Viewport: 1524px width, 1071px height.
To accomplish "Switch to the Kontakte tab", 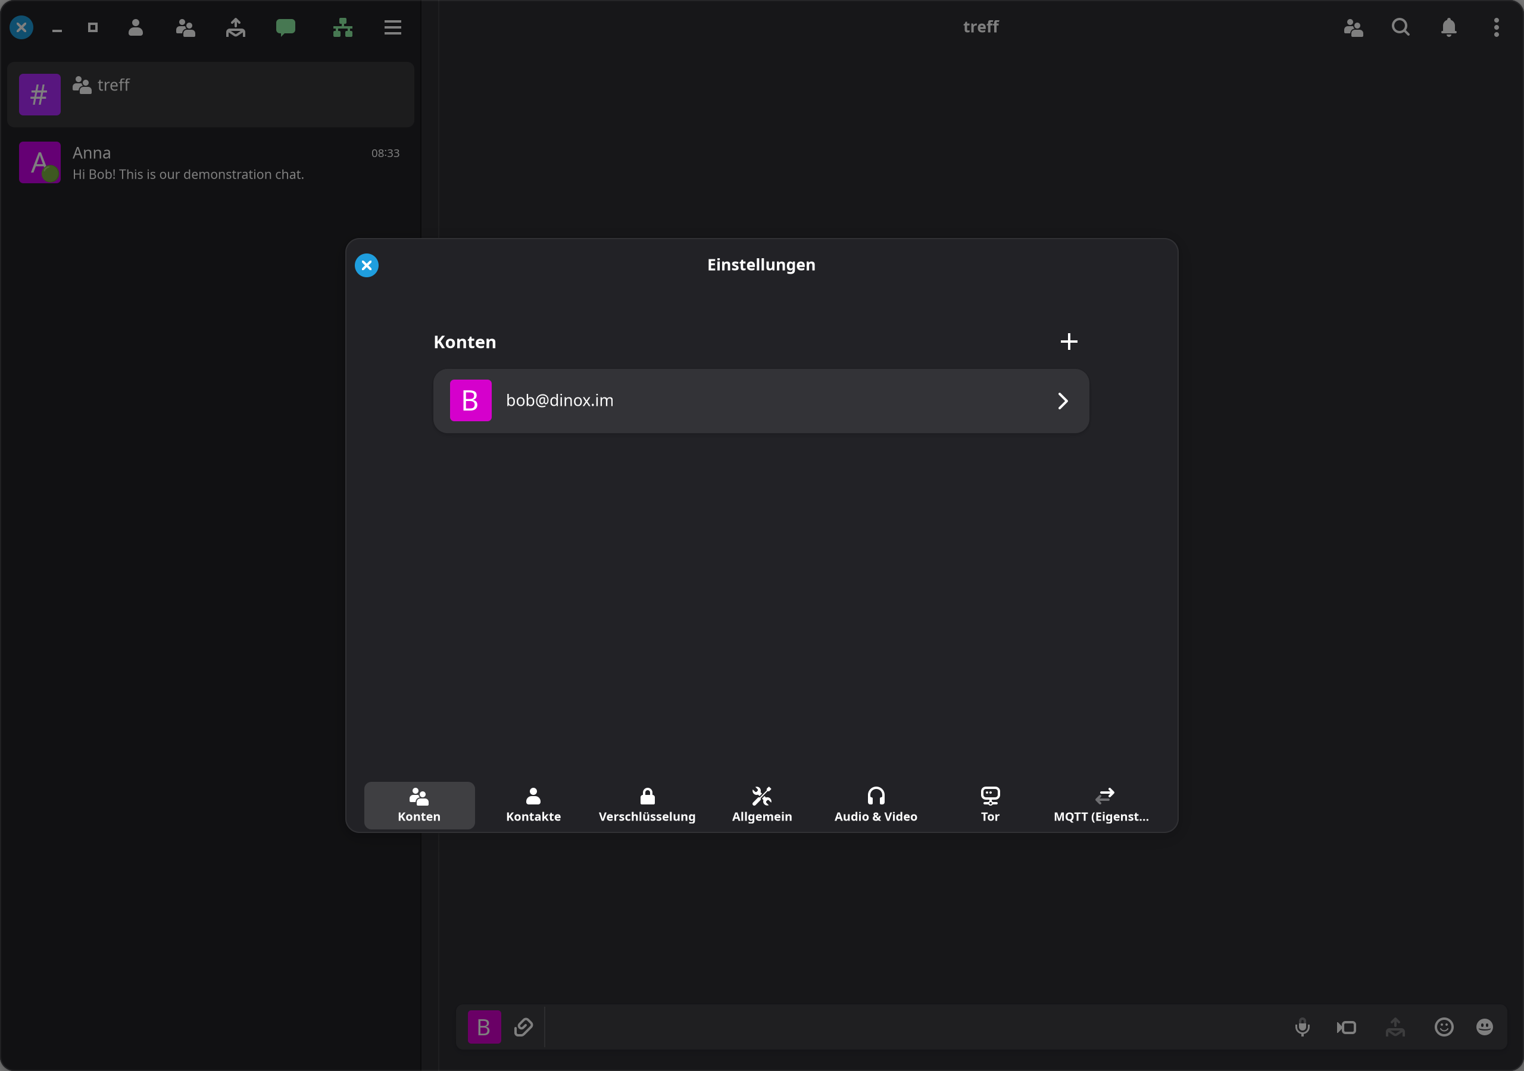I will coord(533,805).
